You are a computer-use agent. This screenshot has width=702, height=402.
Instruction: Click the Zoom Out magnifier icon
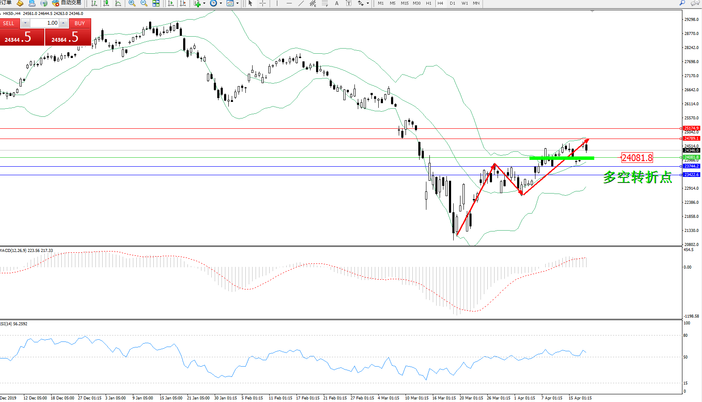pos(144,3)
